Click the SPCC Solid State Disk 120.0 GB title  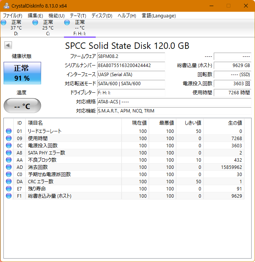coord(127,46)
